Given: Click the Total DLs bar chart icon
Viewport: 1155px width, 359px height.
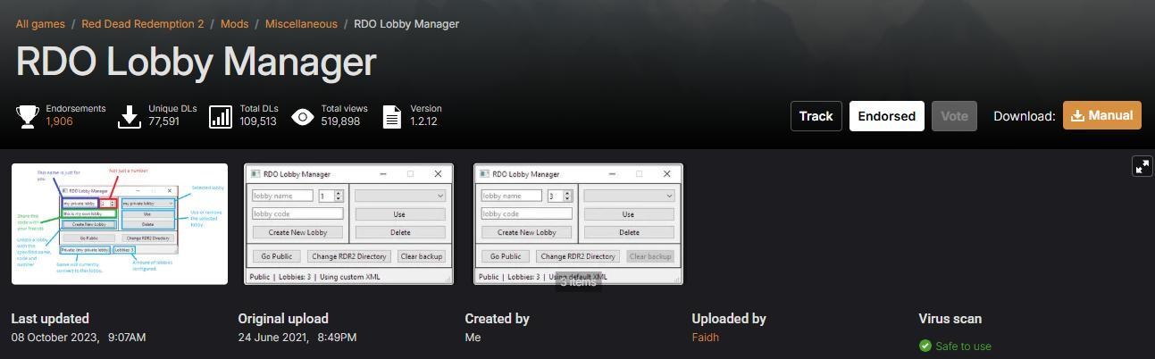Looking at the screenshot, I should (x=221, y=116).
